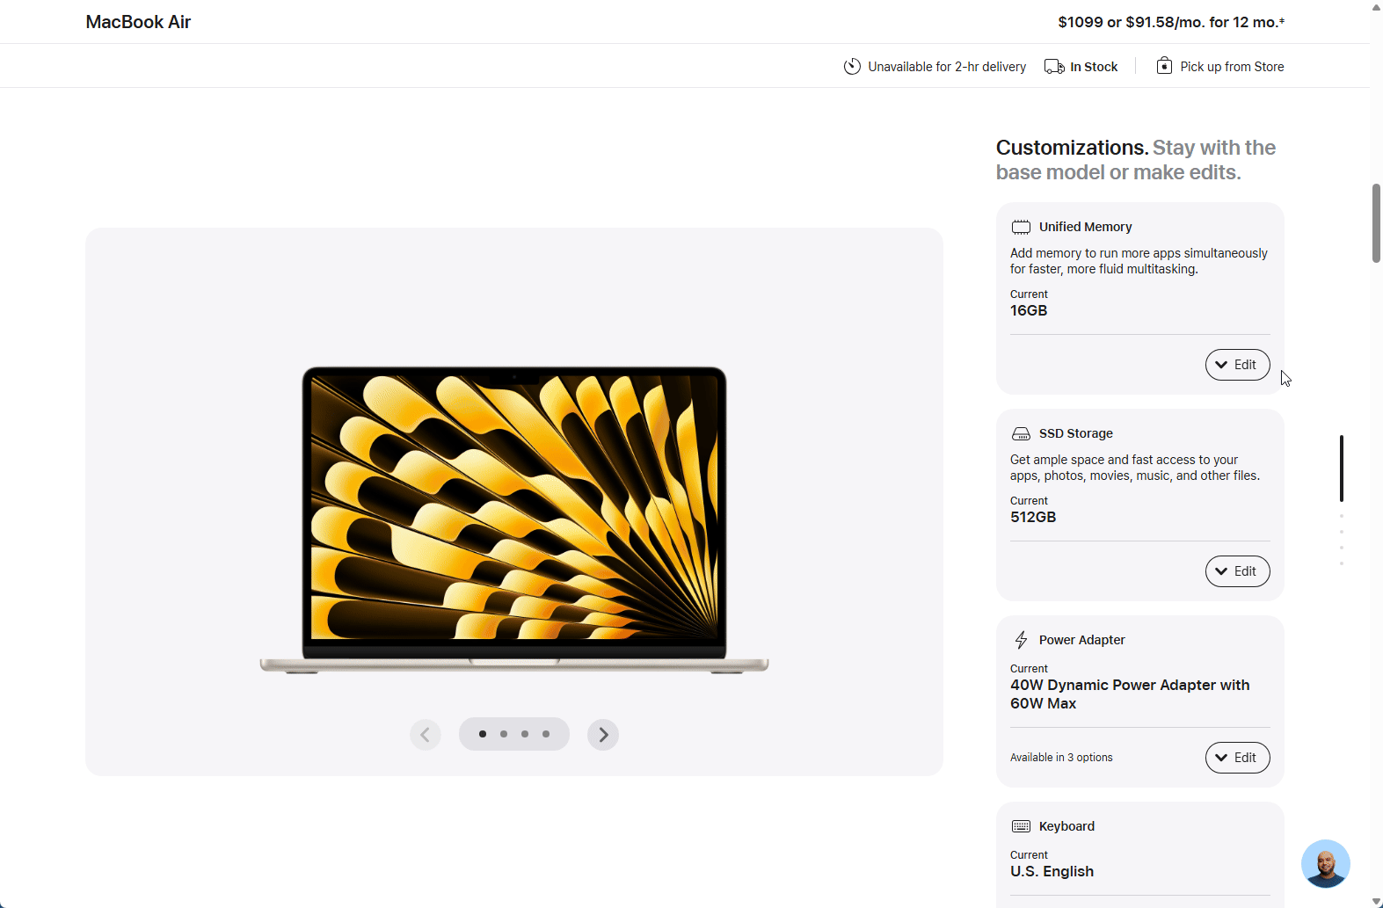Click the page section progress indicator bar
Viewport: 1383px width, 908px height.
tap(1342, 468)
